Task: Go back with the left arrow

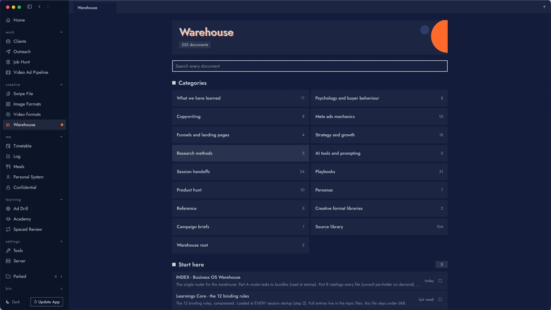Action: point(39,7)
